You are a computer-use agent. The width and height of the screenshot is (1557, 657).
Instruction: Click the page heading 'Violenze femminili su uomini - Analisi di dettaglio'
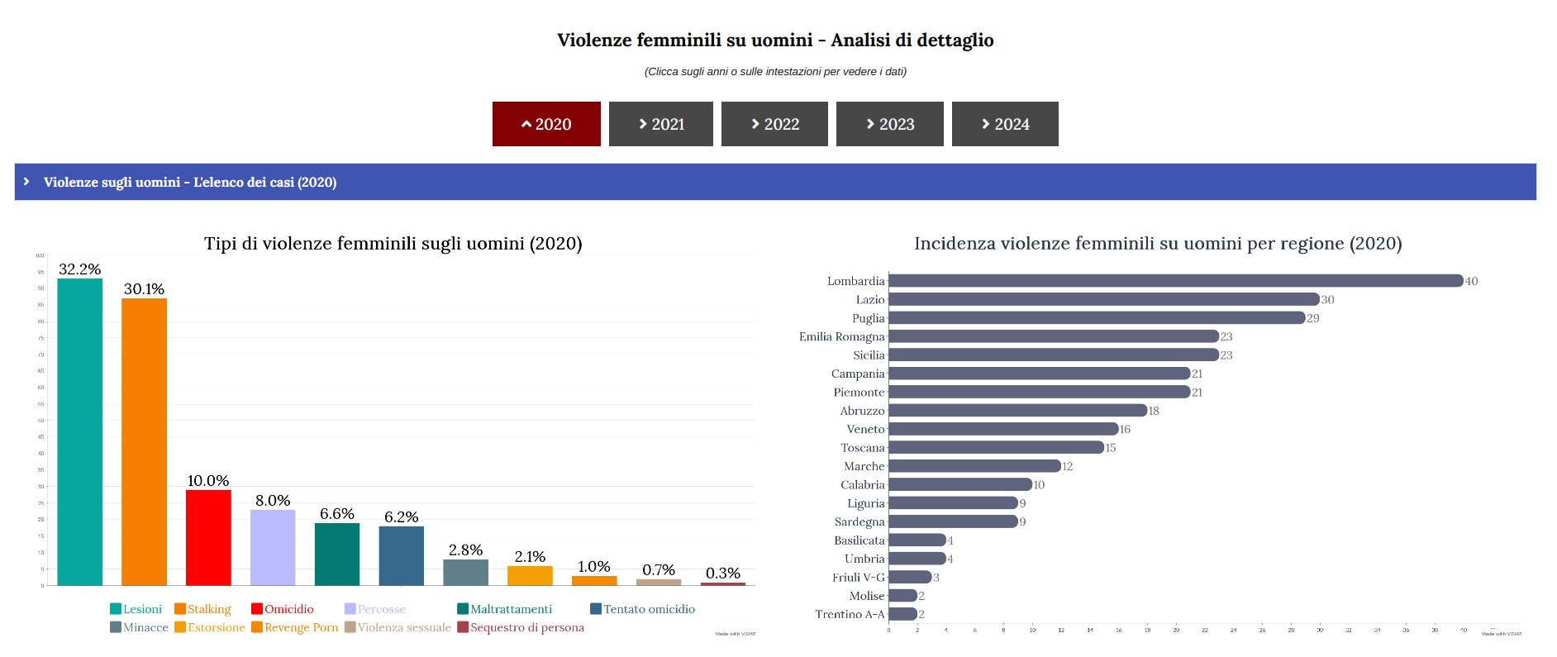[x=775, y=40]
